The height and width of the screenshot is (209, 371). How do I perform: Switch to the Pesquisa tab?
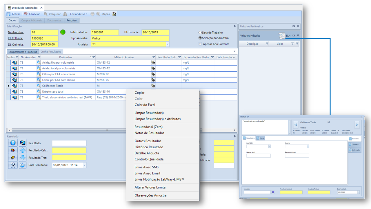point(72,20)
